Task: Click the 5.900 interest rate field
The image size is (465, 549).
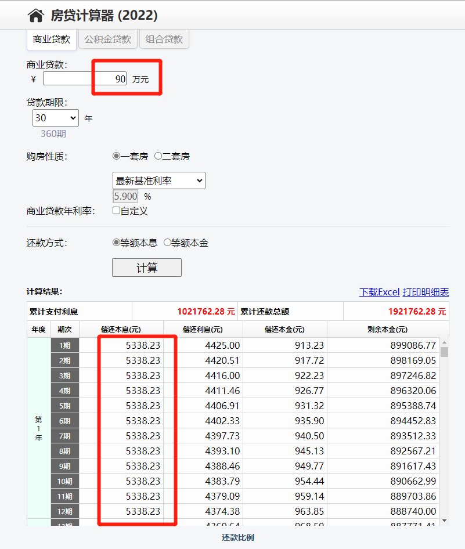Action: pos(125,196)
